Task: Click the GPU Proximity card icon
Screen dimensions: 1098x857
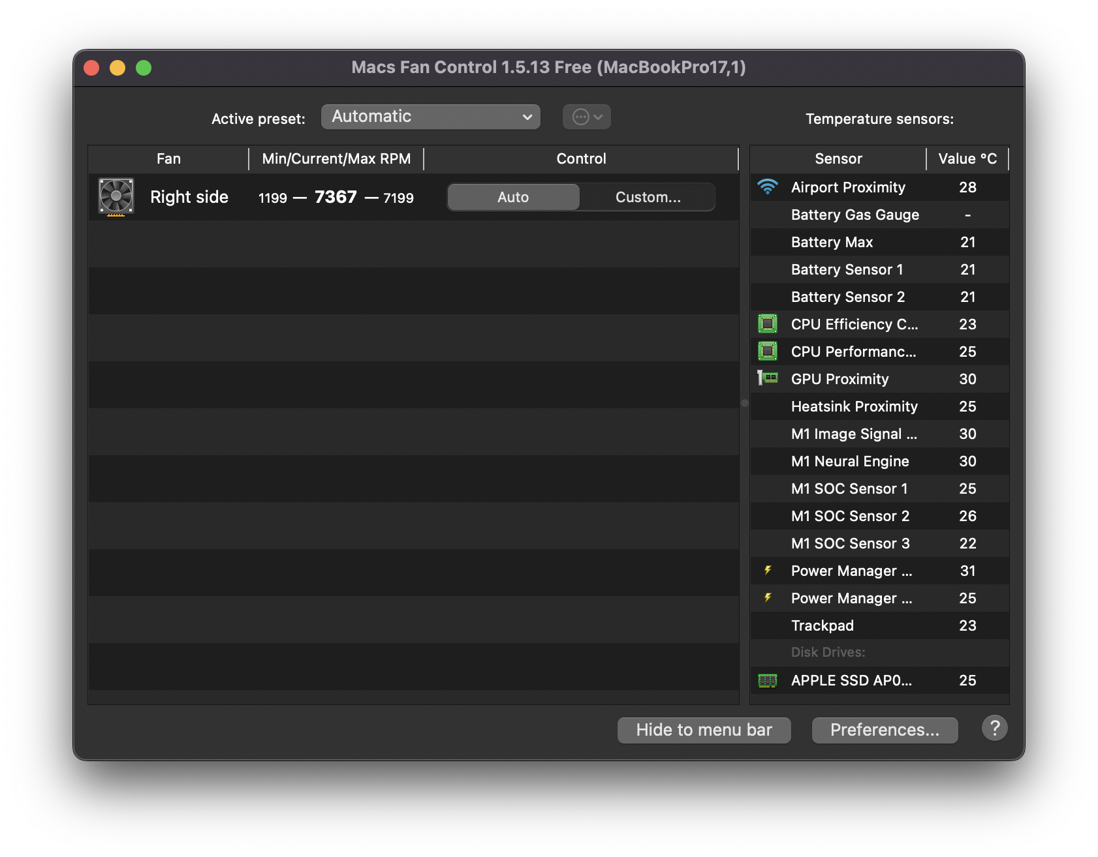Action: point(768,378)
